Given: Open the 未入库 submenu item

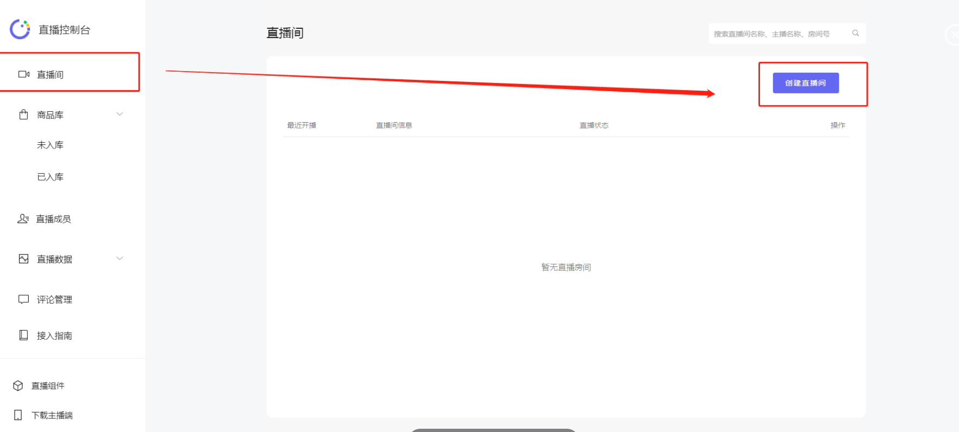Looking at the screenshot, I should pyautogui.click(x=50, y=145).
